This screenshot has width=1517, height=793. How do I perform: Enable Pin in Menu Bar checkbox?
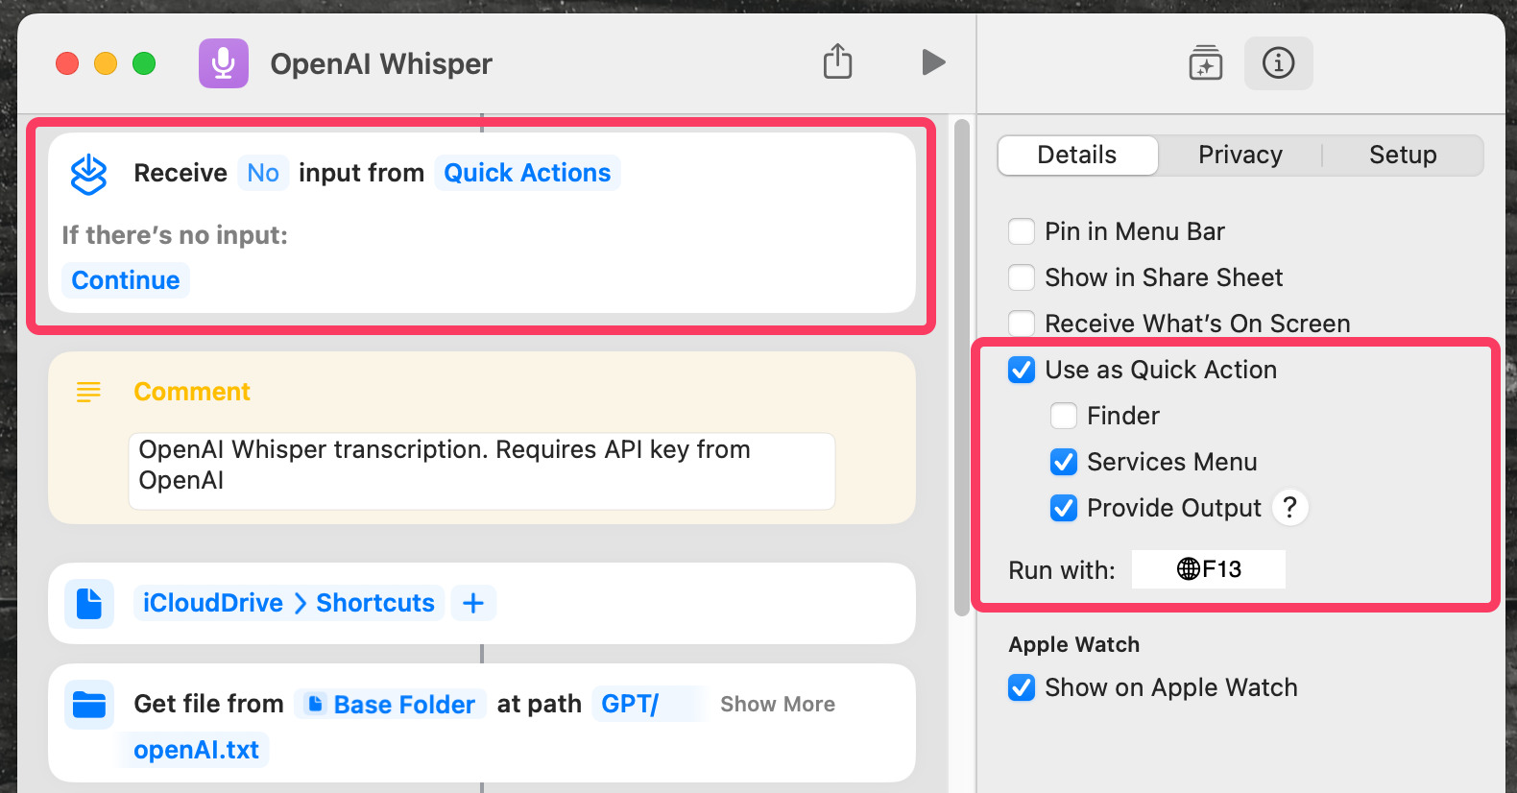coord(1022,231)
